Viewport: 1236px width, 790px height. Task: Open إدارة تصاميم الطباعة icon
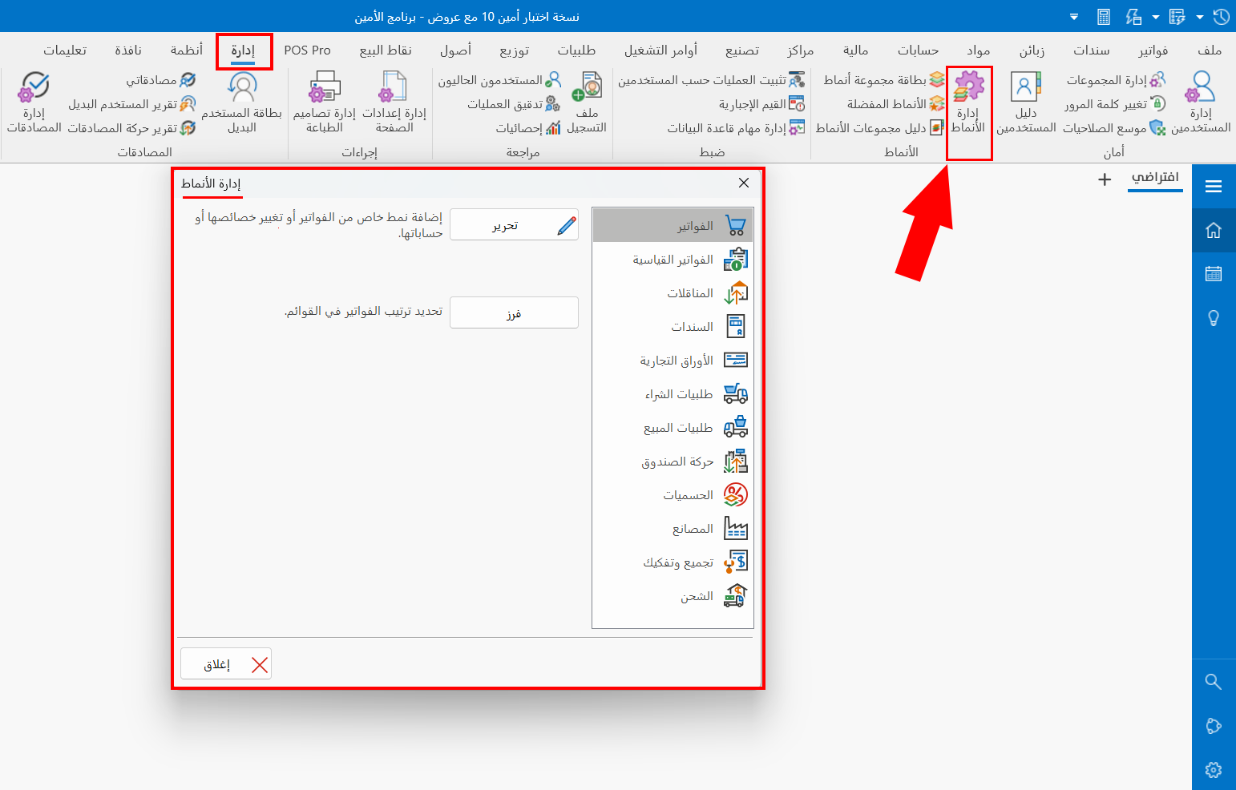[324, 102]
